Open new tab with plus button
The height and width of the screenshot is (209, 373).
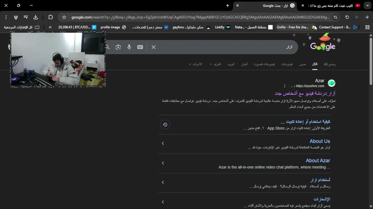point(228,6)
